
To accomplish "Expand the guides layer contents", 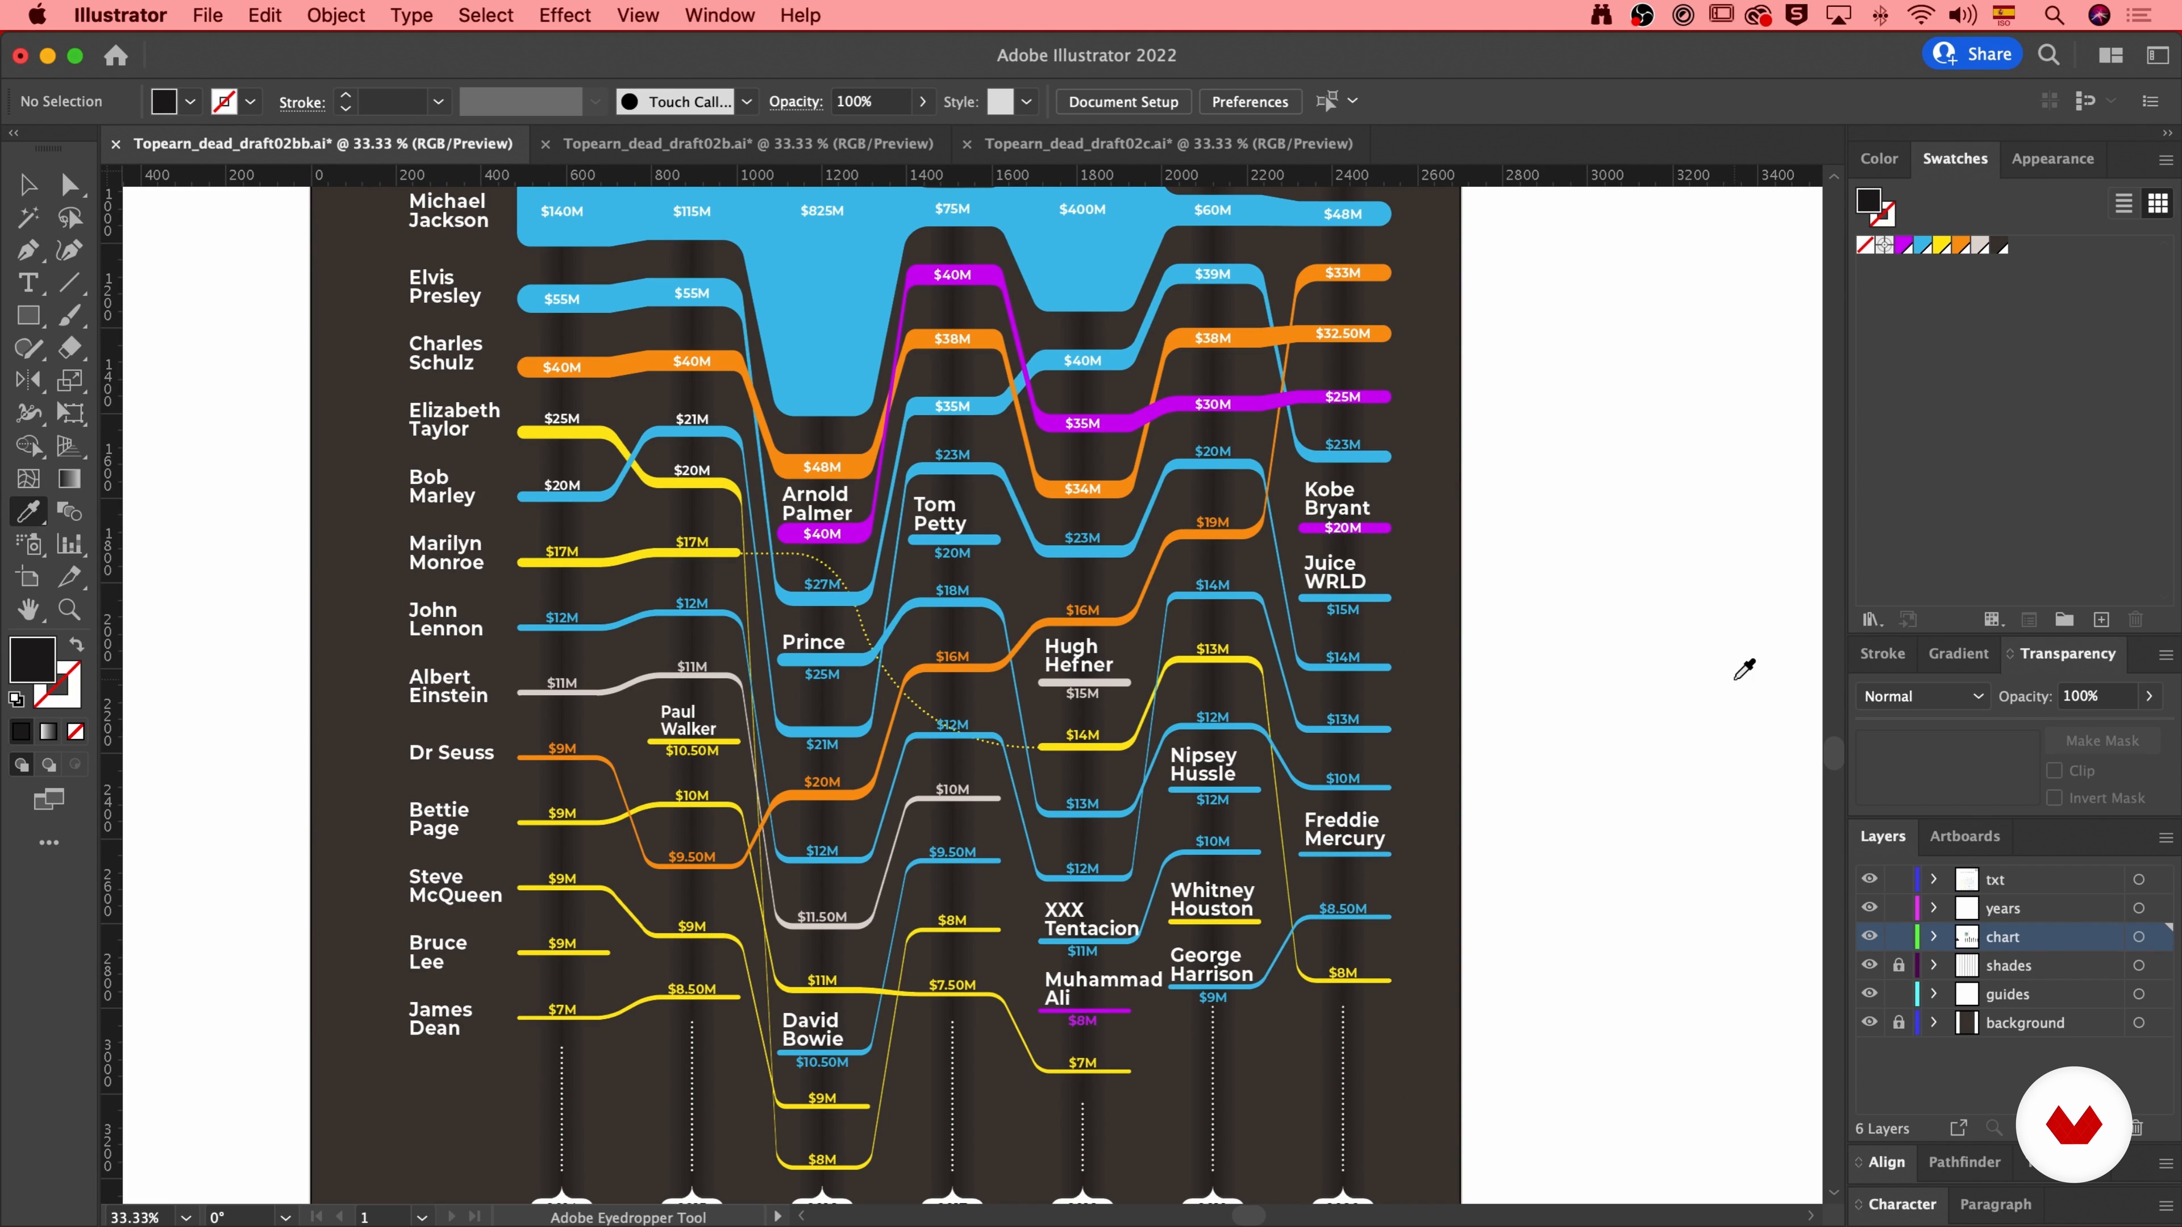I will coord(1934,994).
